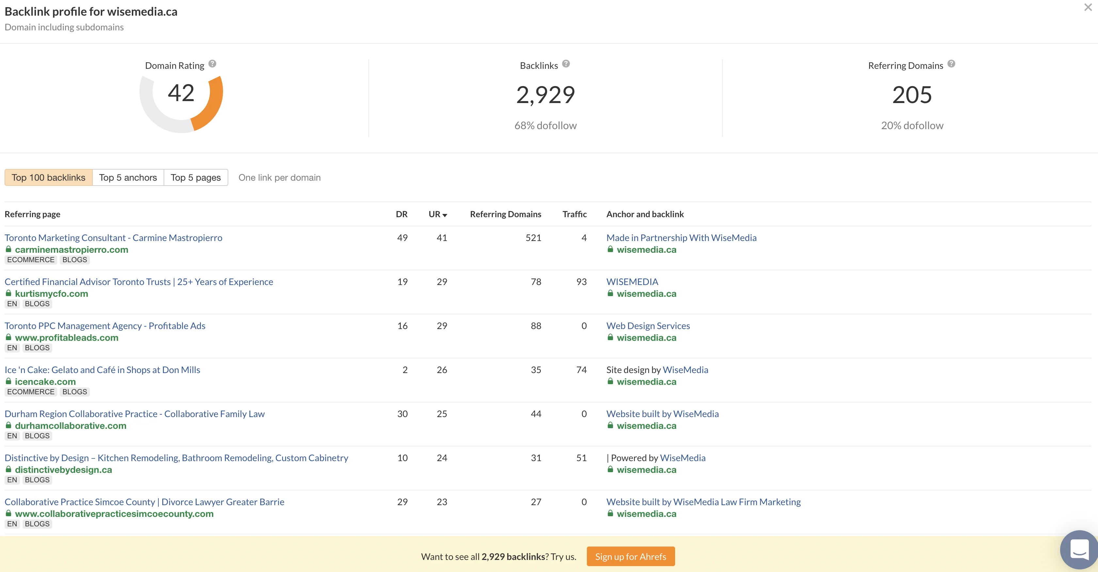The width and height of the screenshot is (1098, 572).
Task: Click the Referring Domains column header
Action: tap(506, 214)
